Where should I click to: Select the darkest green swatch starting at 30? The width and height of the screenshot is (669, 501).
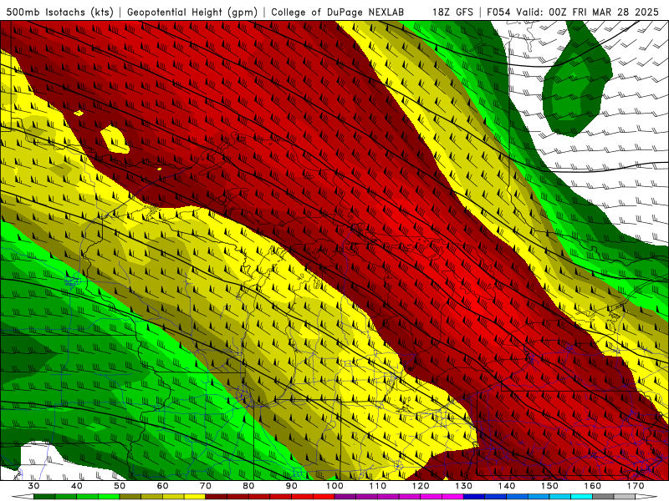tap(44, 497)
